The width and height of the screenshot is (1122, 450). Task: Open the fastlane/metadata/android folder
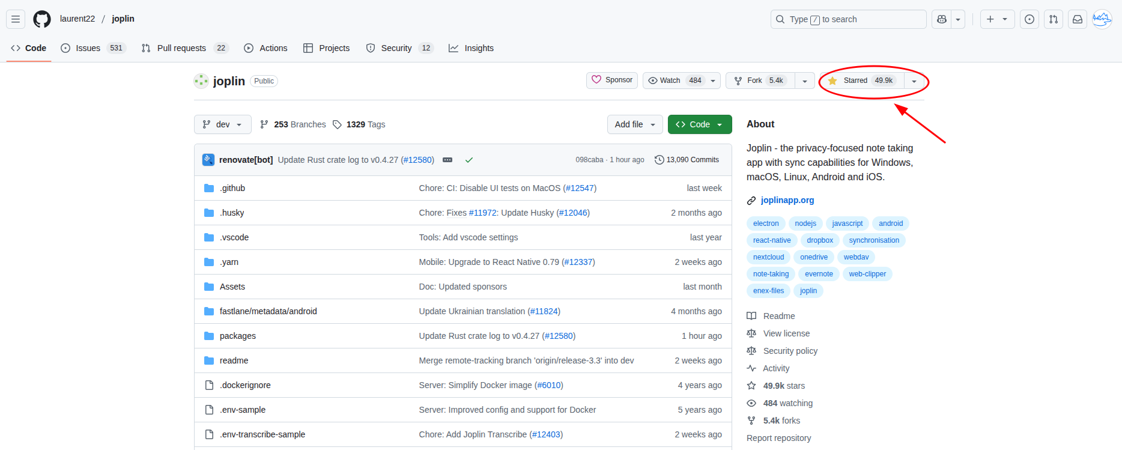268,311
